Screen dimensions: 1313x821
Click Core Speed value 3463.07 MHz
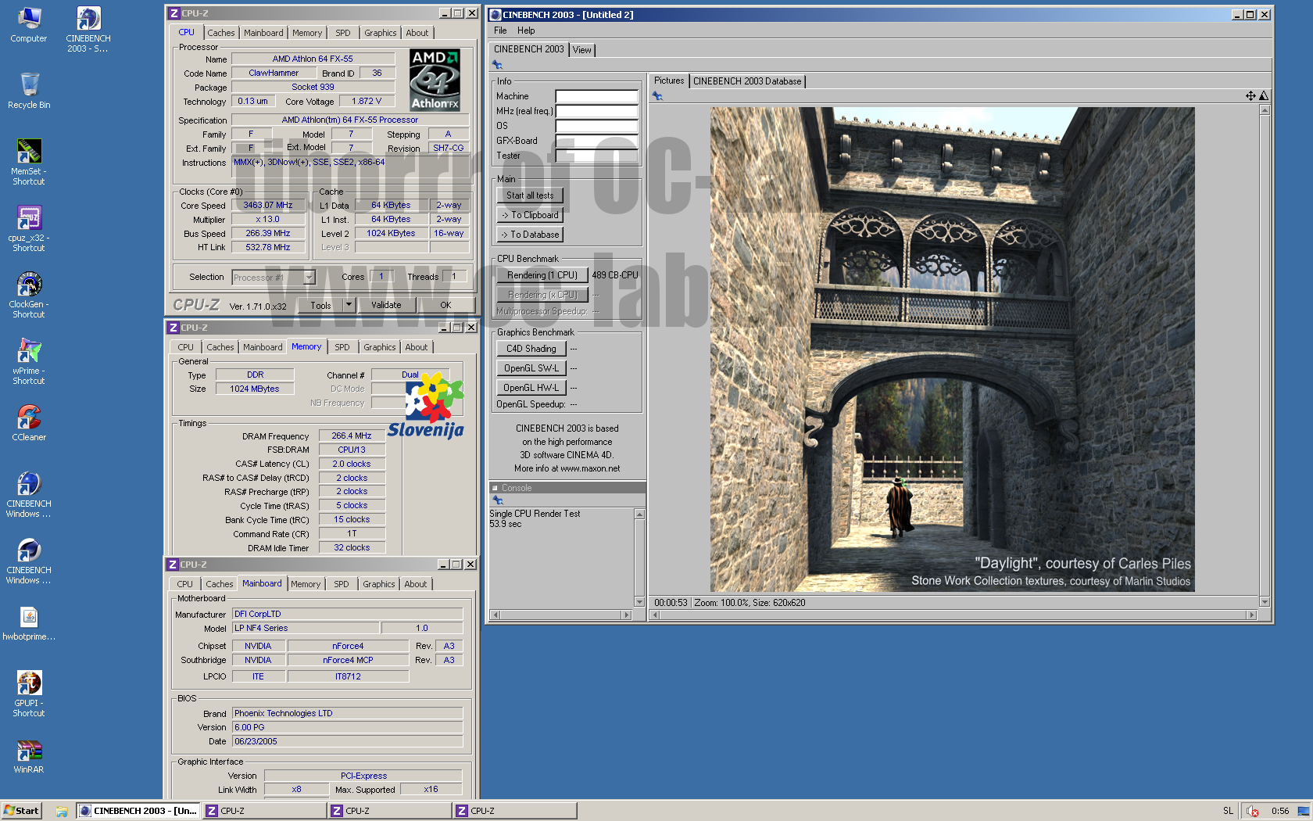tap(267, 206)
